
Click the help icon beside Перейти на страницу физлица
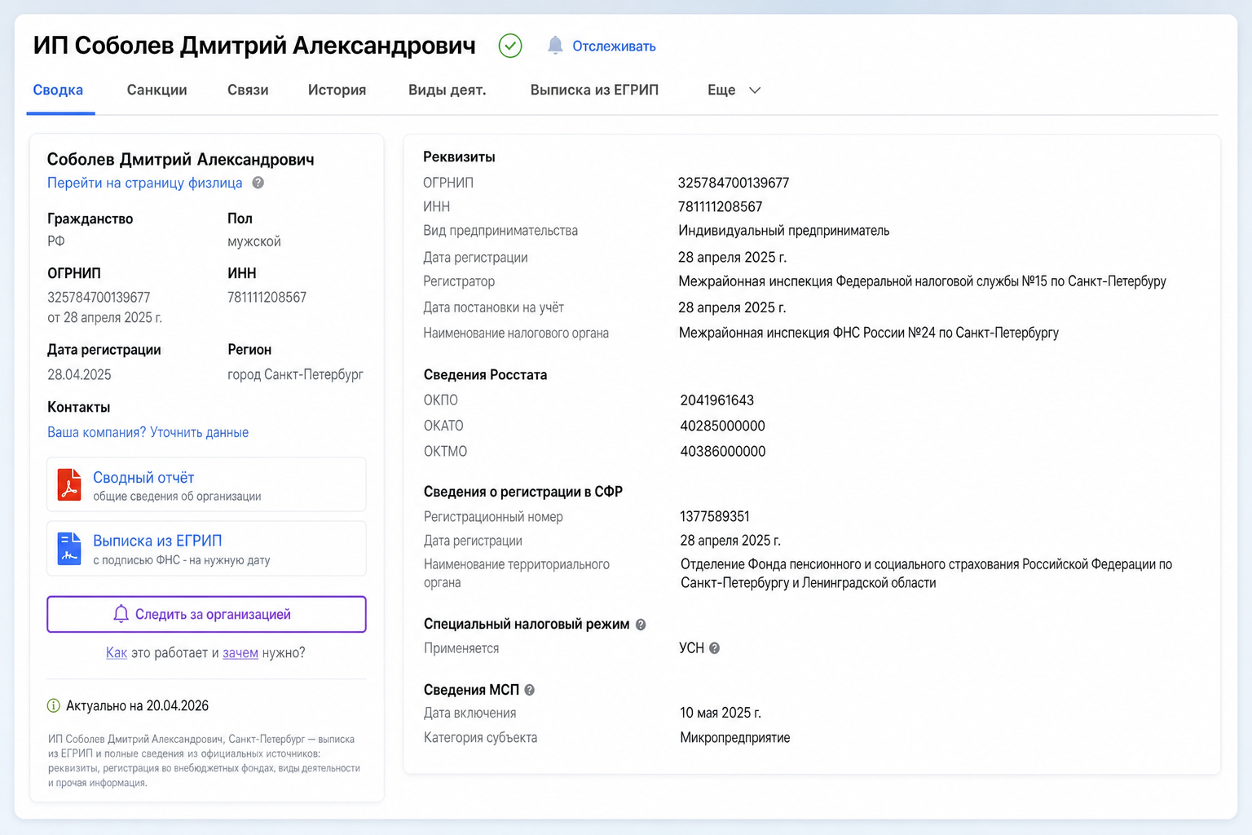(258, 183)
